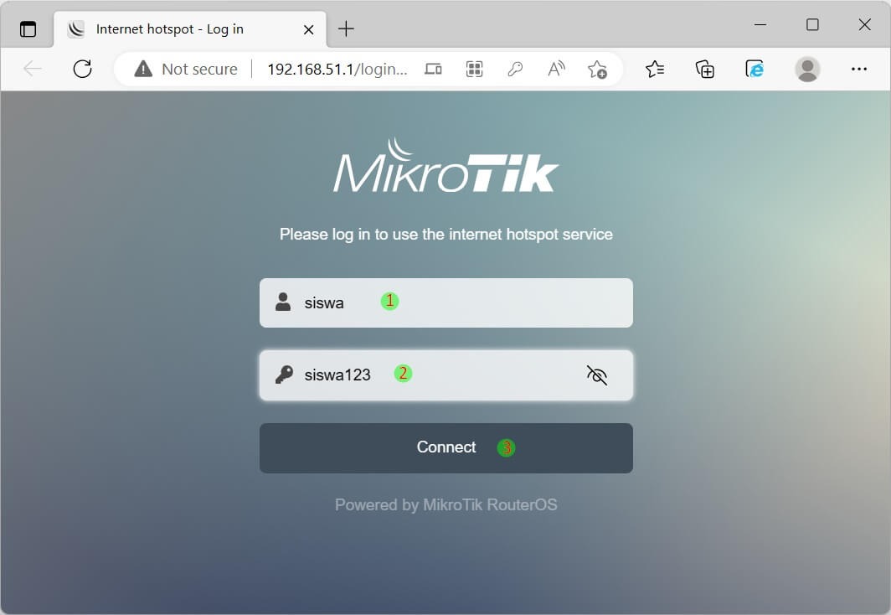The image size is (891, 615).
Task: Open a new browser tab
Action: pos(346,29)
